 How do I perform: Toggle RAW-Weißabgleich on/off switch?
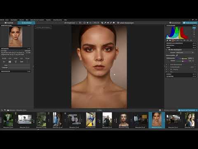coord(169,50)
